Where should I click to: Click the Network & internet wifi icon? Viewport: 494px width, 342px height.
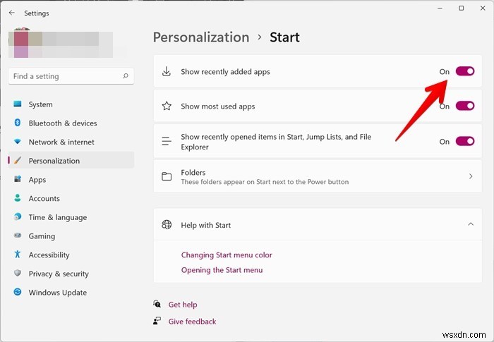pyautogui.click(x=18, y=142)
